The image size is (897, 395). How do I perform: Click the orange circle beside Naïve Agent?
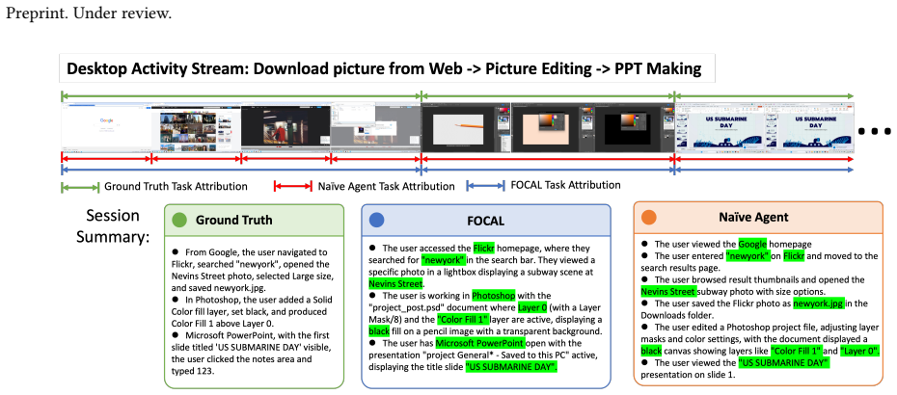pyautogui.click(x=649, y=217)
